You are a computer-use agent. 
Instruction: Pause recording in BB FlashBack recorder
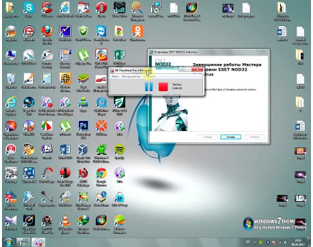(x=149, y=87)
